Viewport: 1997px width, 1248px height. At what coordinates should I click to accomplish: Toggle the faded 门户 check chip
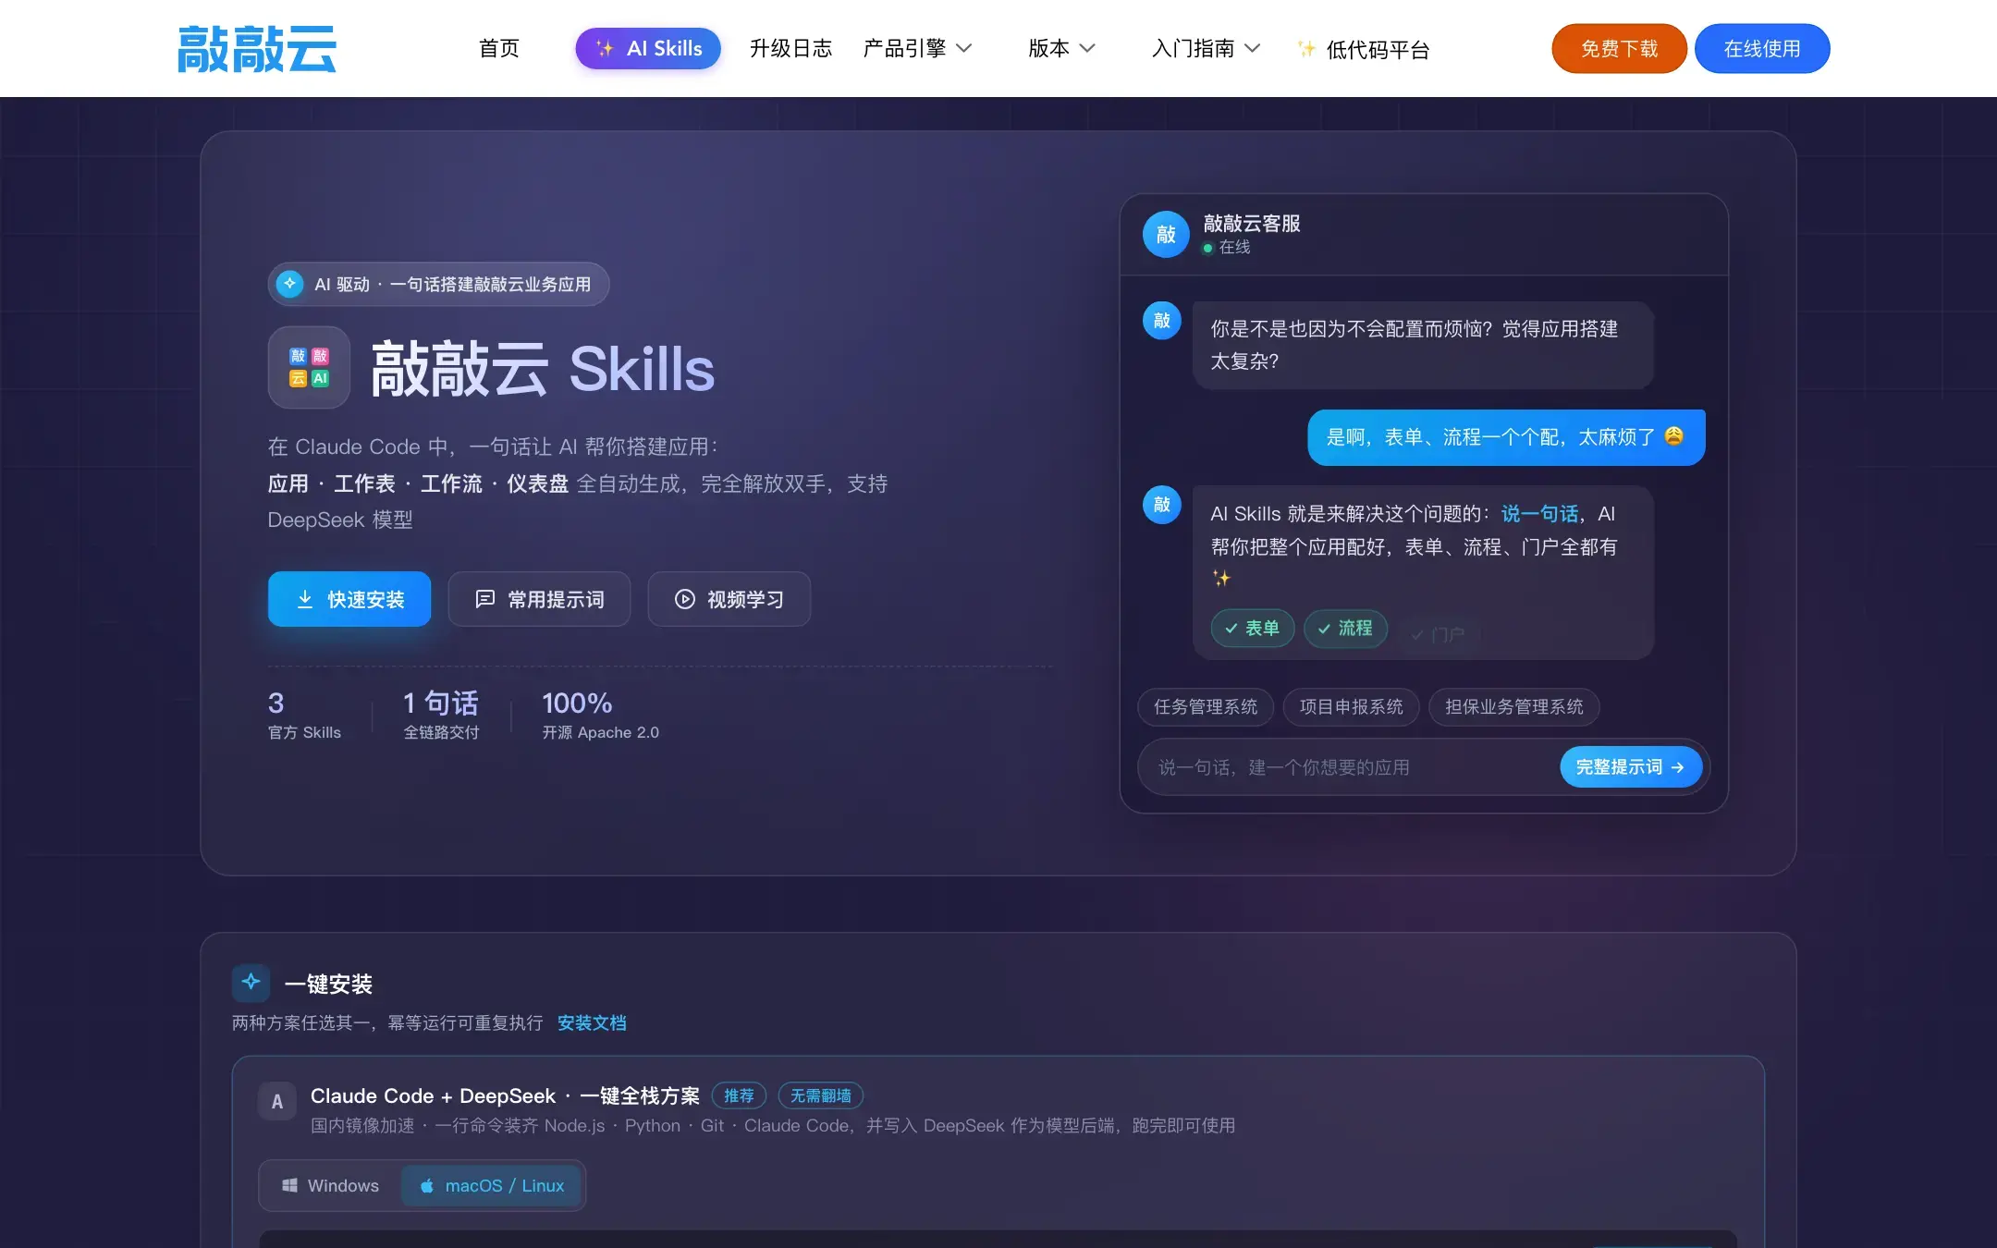[x=1438, y=635]
